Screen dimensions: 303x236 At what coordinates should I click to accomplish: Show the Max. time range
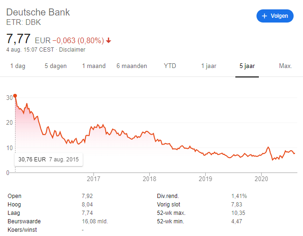click(286, 66)
